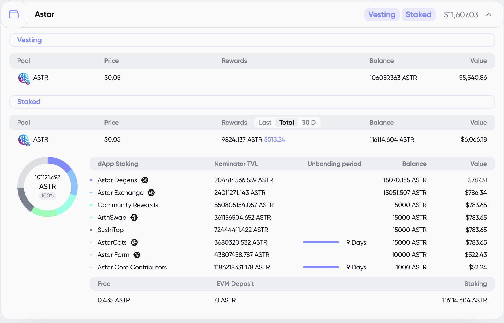504x323 pixels.
Task: Collapse the Astar panel with the chevron
Action: (x=488, y=14)
